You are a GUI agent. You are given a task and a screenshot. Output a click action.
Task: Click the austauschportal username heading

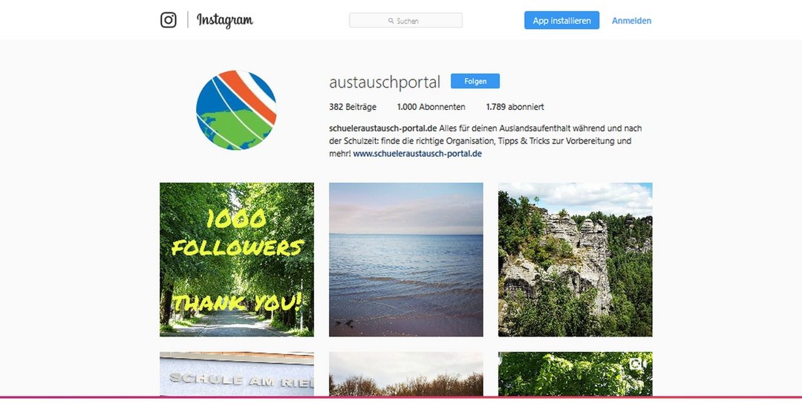pyautogui.click(x=385, y=82)
